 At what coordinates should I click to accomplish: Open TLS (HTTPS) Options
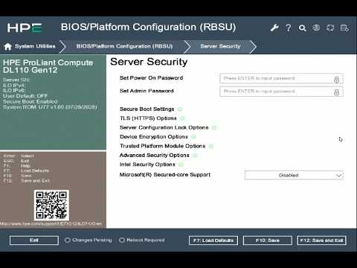coord(148,118)
